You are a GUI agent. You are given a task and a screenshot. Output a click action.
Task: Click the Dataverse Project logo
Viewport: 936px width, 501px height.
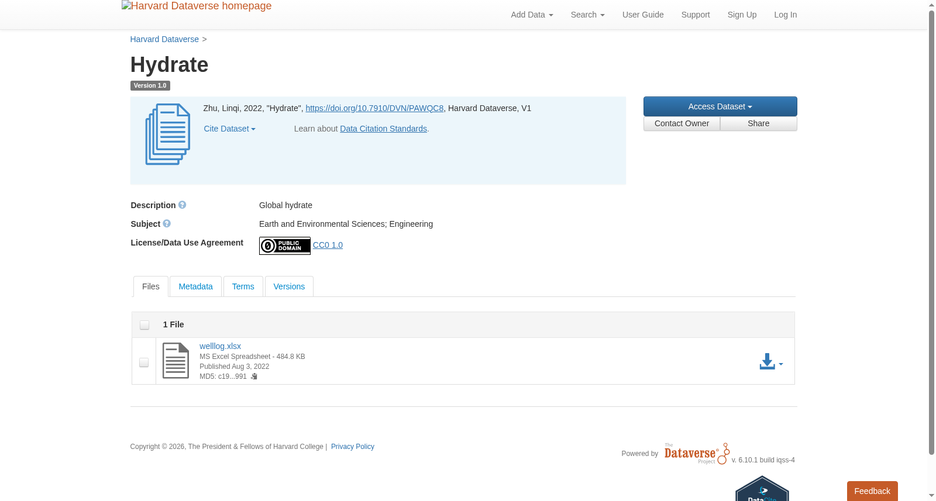(697, 454)
